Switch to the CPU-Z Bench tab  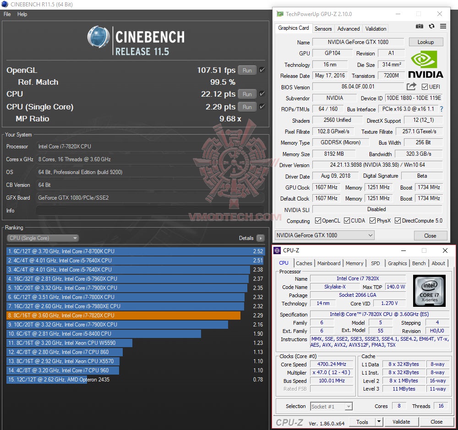click(419, 263)
